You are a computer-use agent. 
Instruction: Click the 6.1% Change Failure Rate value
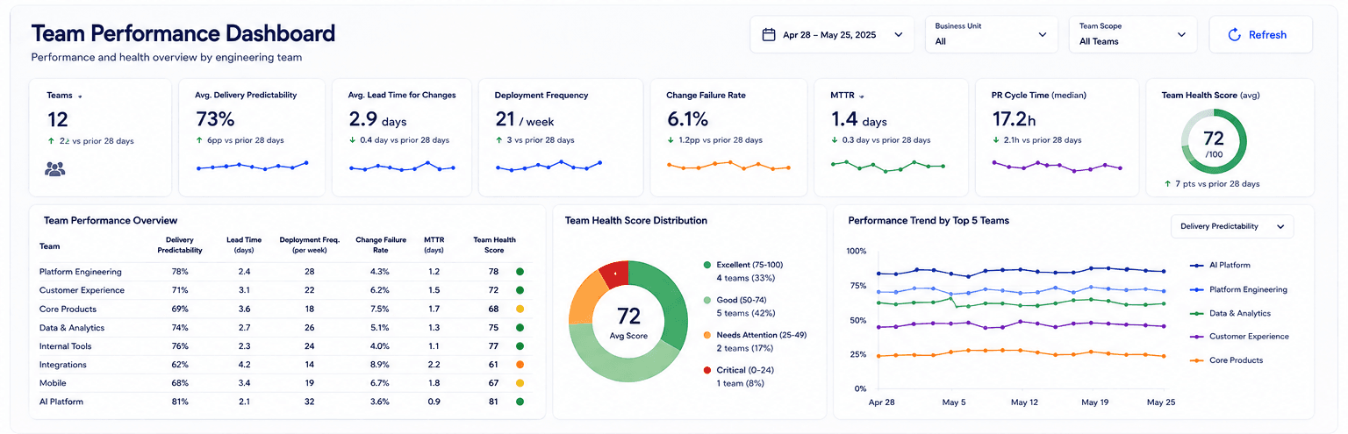(687, 119)
